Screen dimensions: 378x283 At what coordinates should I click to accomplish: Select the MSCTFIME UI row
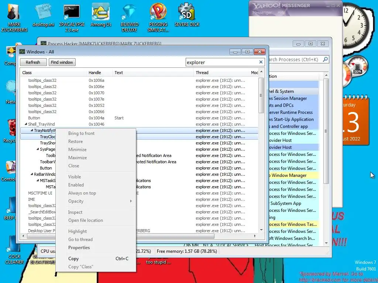[x=139, y=193]
